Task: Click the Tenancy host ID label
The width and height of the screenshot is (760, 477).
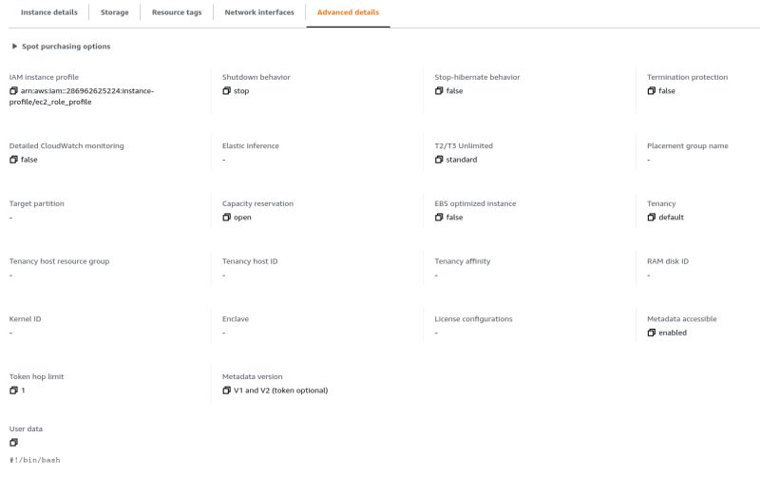Action: [250, 261]
